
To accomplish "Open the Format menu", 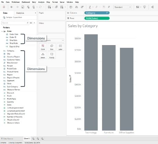I will point(55,2).
